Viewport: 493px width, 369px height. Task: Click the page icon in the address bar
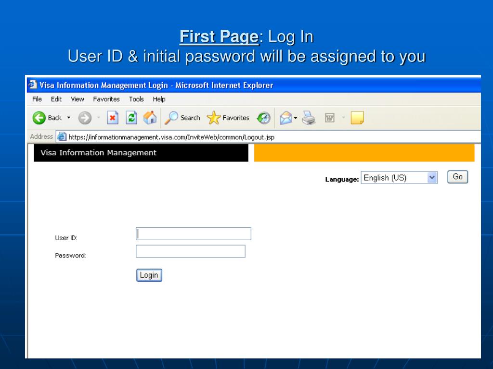click(62, 137)
